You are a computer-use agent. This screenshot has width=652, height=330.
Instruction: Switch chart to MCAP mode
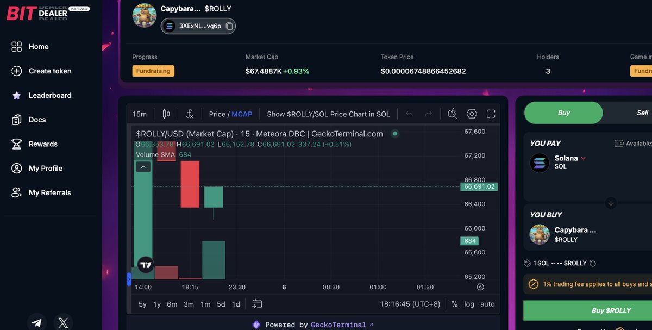coord(242,114)
